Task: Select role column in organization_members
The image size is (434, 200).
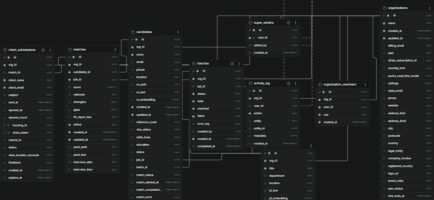Action: [x=342, y=115]
